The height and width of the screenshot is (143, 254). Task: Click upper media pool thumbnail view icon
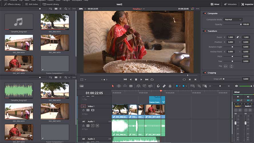[x=56, y=9]
